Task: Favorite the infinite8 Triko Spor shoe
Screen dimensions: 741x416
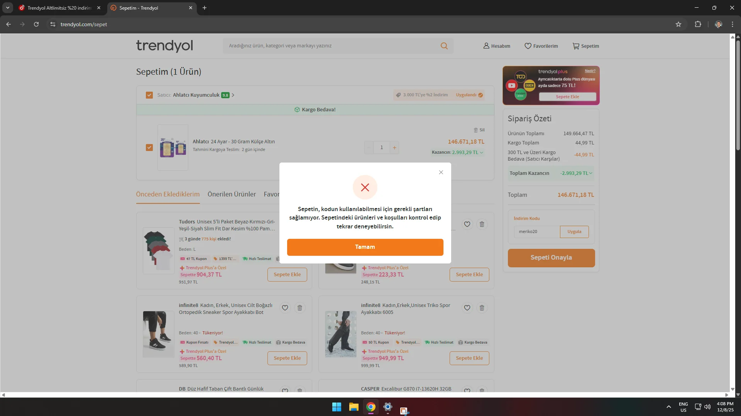Action: point(467,308)
